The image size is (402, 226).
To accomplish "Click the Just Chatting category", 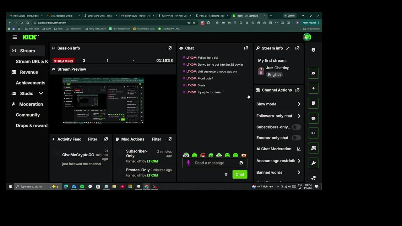I will coord(278,68).
